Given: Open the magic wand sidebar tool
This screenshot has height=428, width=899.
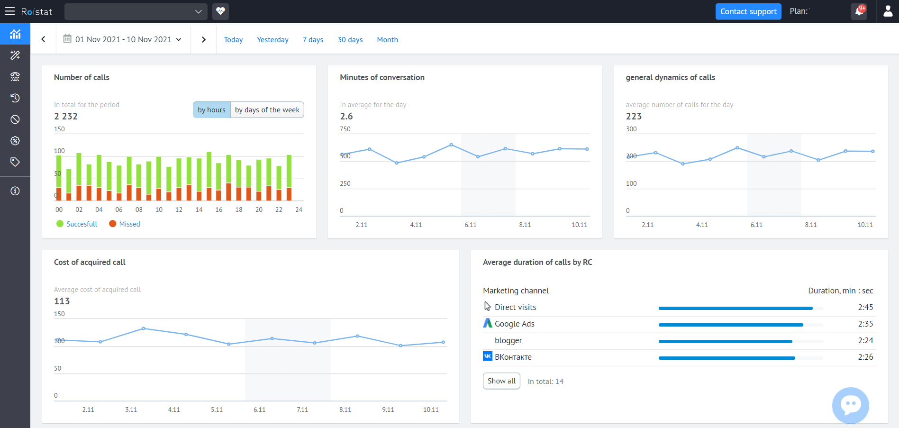Looking at the screenshot, I should (x=15, y=55).
